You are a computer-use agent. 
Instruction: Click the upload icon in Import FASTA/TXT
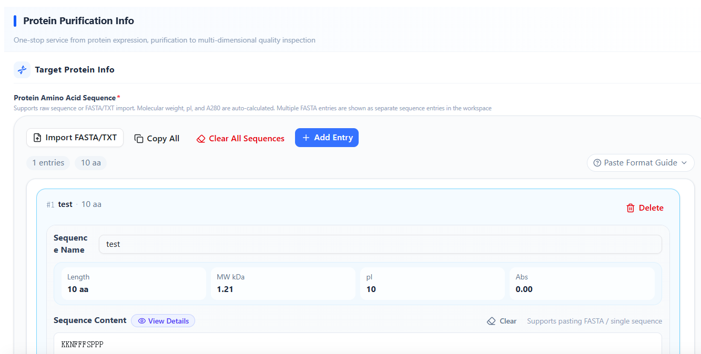[x=37, y=138]
